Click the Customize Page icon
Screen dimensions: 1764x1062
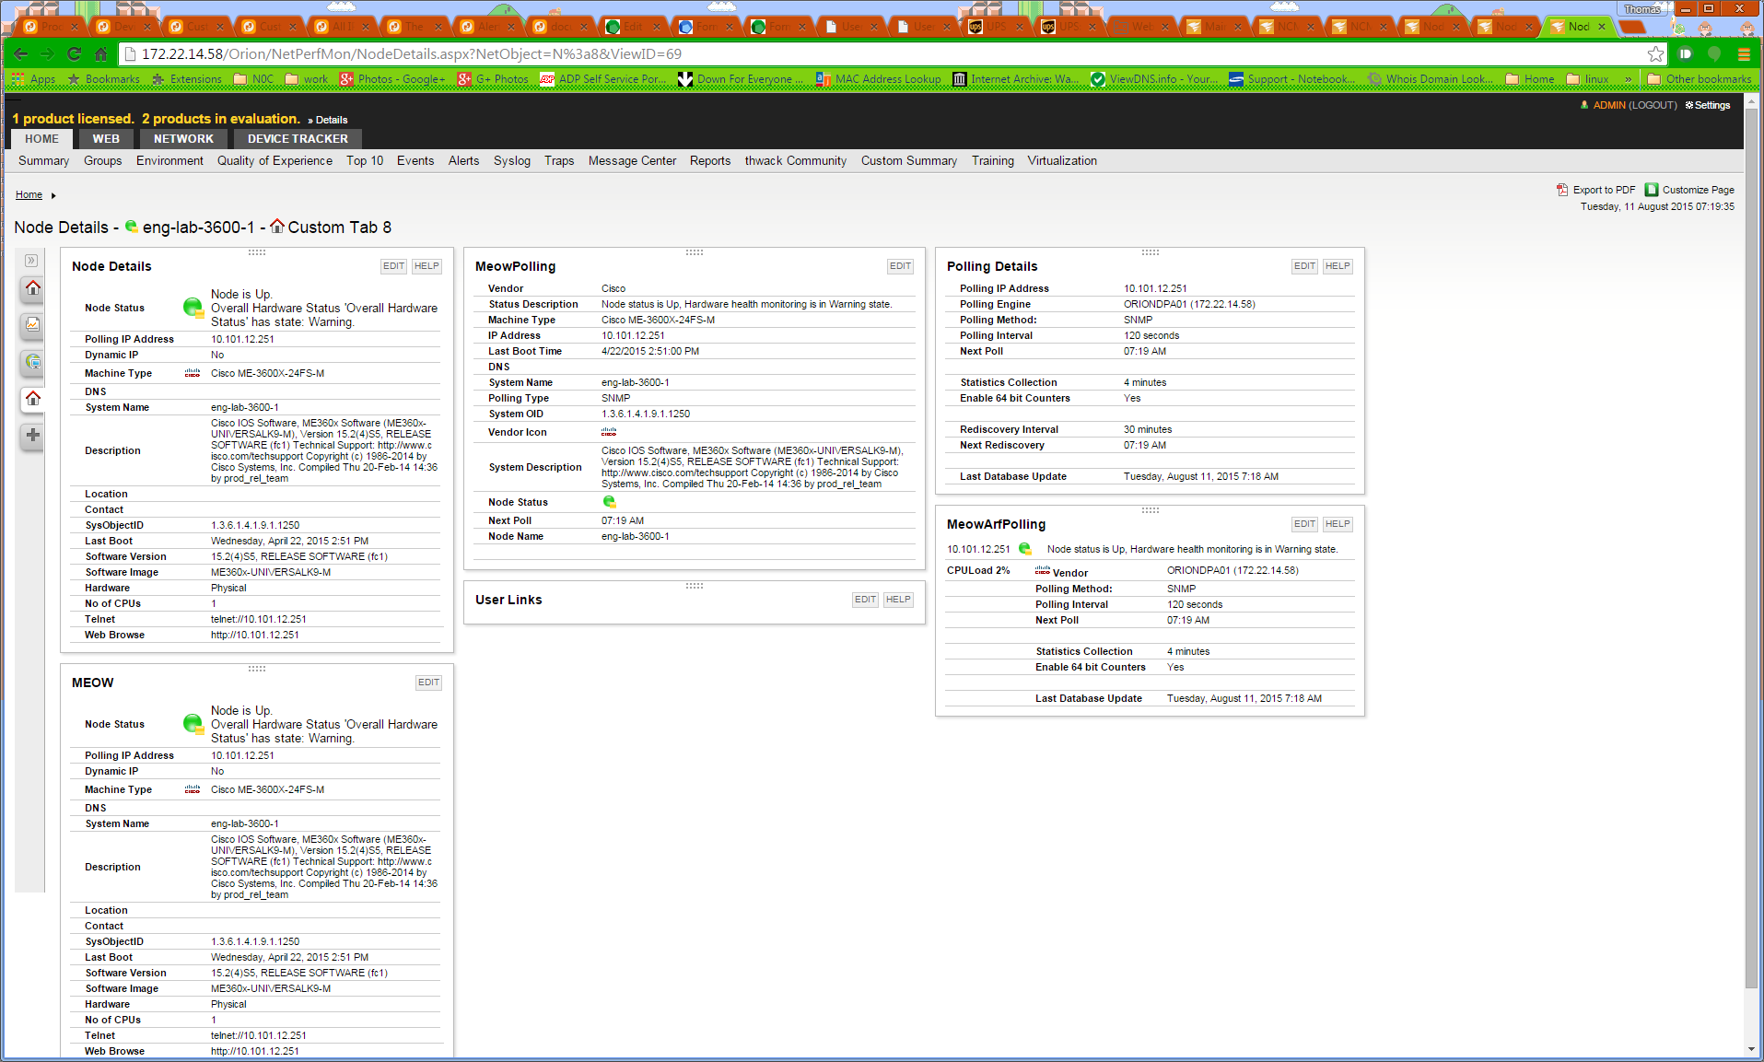tap(1652, 190)
